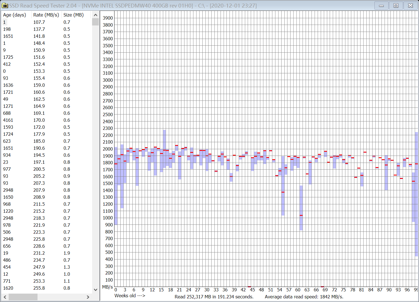
Task: Select the row with age 49
Action: tap(47, 99)
